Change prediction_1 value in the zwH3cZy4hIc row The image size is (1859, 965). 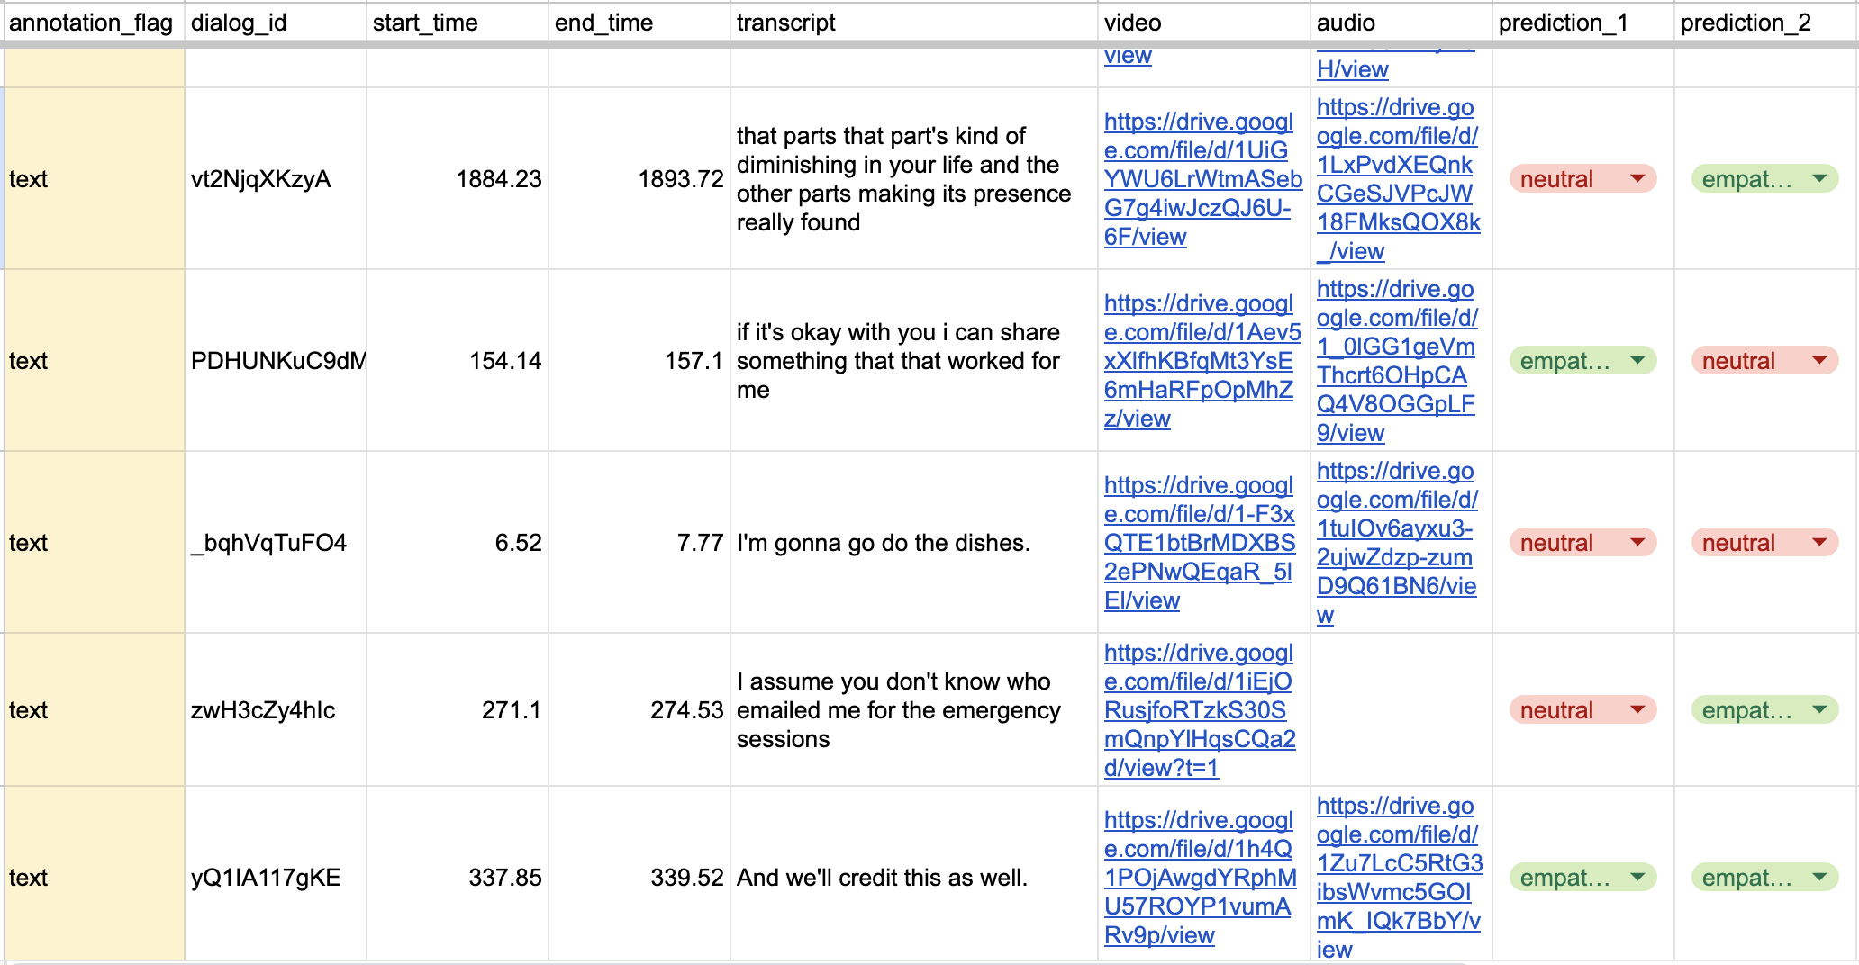pyautogui.click(x=1582, y=710)
